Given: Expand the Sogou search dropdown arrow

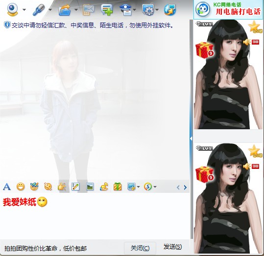Looking at the screenshot, I should point(155,186).
